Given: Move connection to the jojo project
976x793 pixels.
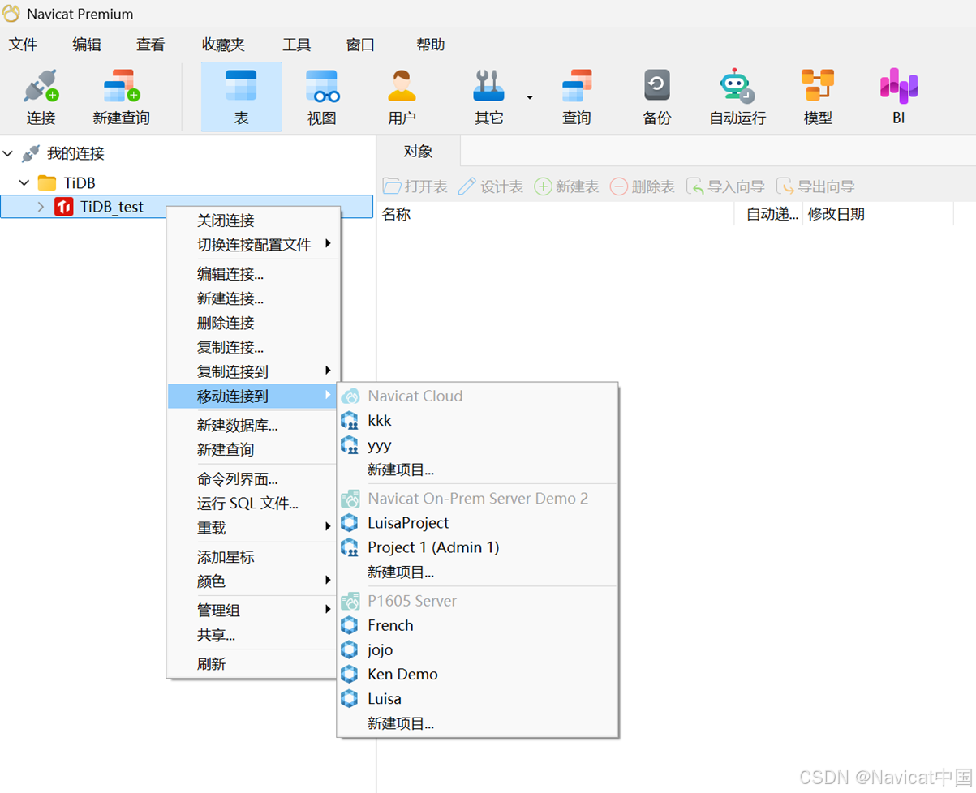Looking at the screenshot, I should [380, 649].
